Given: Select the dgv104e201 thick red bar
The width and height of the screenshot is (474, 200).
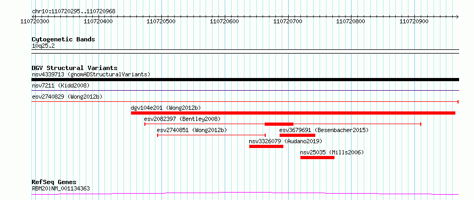Looking at the screenshot, I should pos(293,113).
